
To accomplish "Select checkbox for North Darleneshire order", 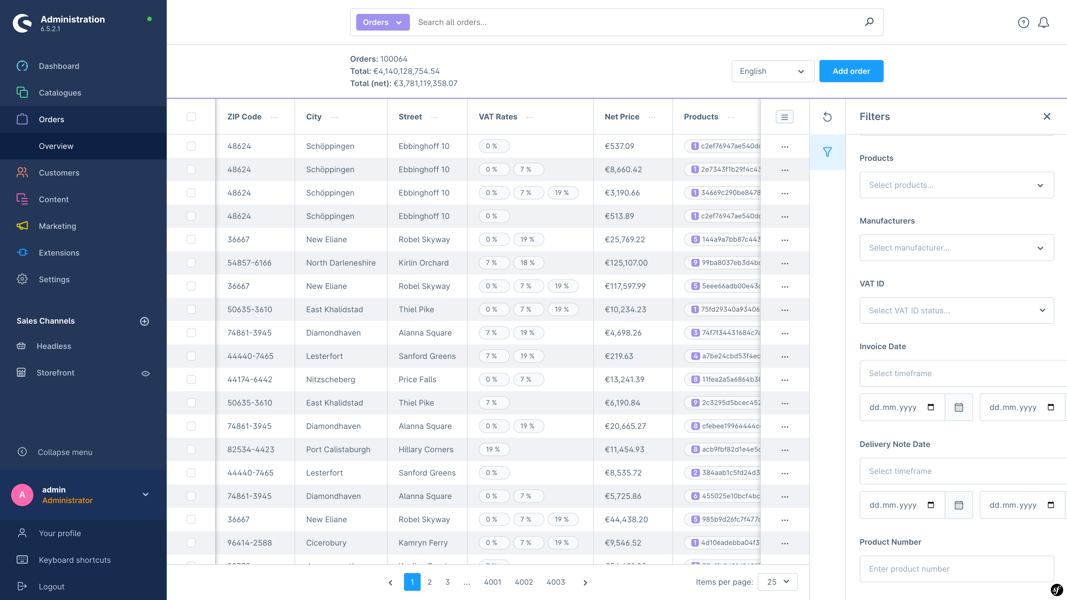I will [191, 263].
